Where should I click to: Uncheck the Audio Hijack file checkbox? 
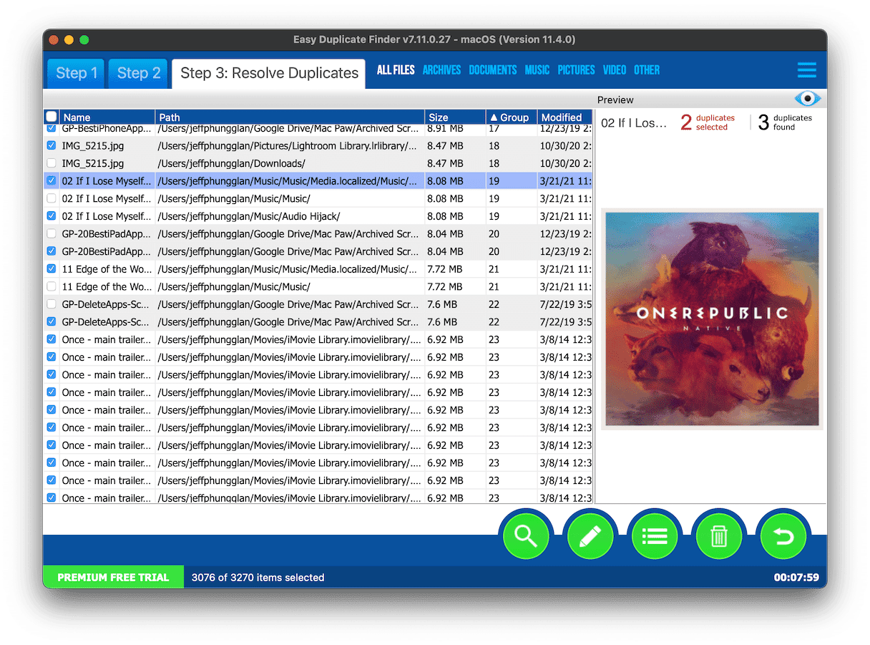click(x=52, y=216)
